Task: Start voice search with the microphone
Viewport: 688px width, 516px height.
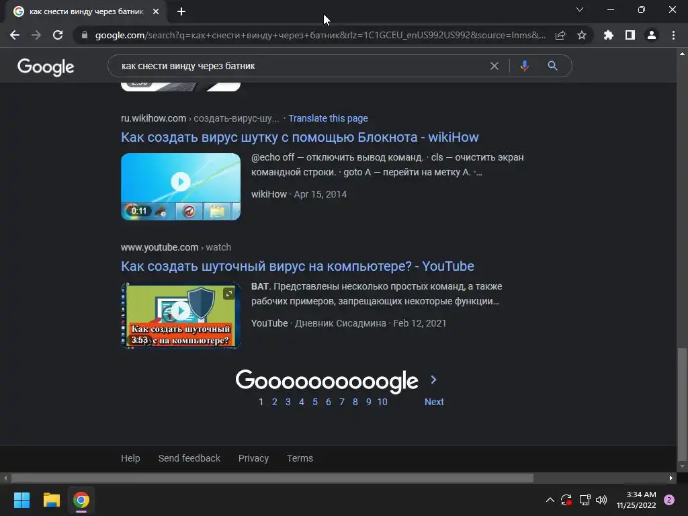Action: click(524, 66)
